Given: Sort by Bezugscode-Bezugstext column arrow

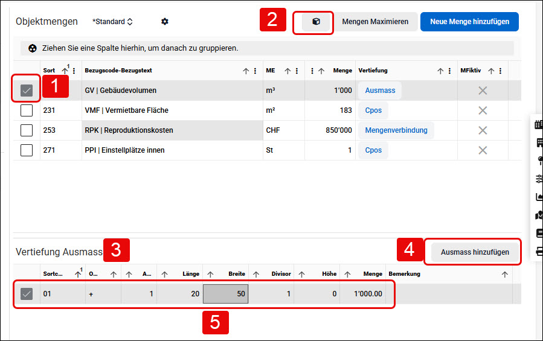Looking at the screenshot, I should pyautogui.click(x=246, y=71).
